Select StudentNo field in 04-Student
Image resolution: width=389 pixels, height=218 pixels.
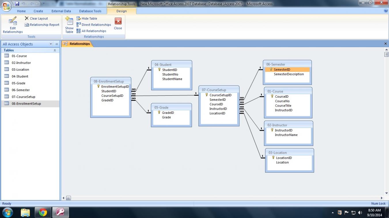click(x=170, y=74)
